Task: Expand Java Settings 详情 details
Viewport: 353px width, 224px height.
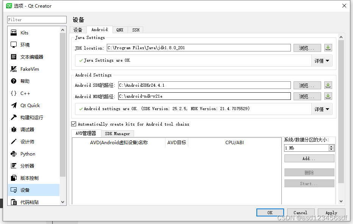Action: (322, 61)
